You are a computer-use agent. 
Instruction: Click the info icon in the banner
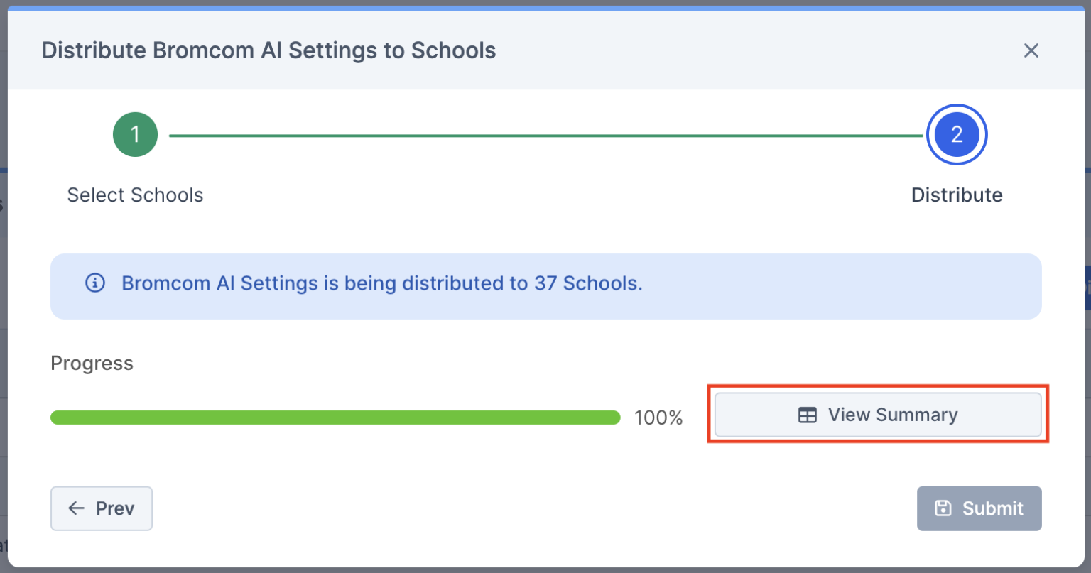pos(95,283)
